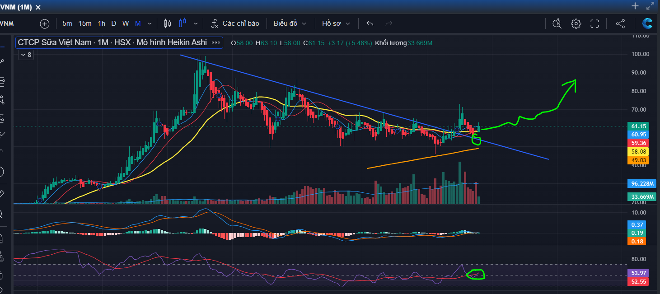Open the timeframe list dropdown arrow

pos(150,23)
